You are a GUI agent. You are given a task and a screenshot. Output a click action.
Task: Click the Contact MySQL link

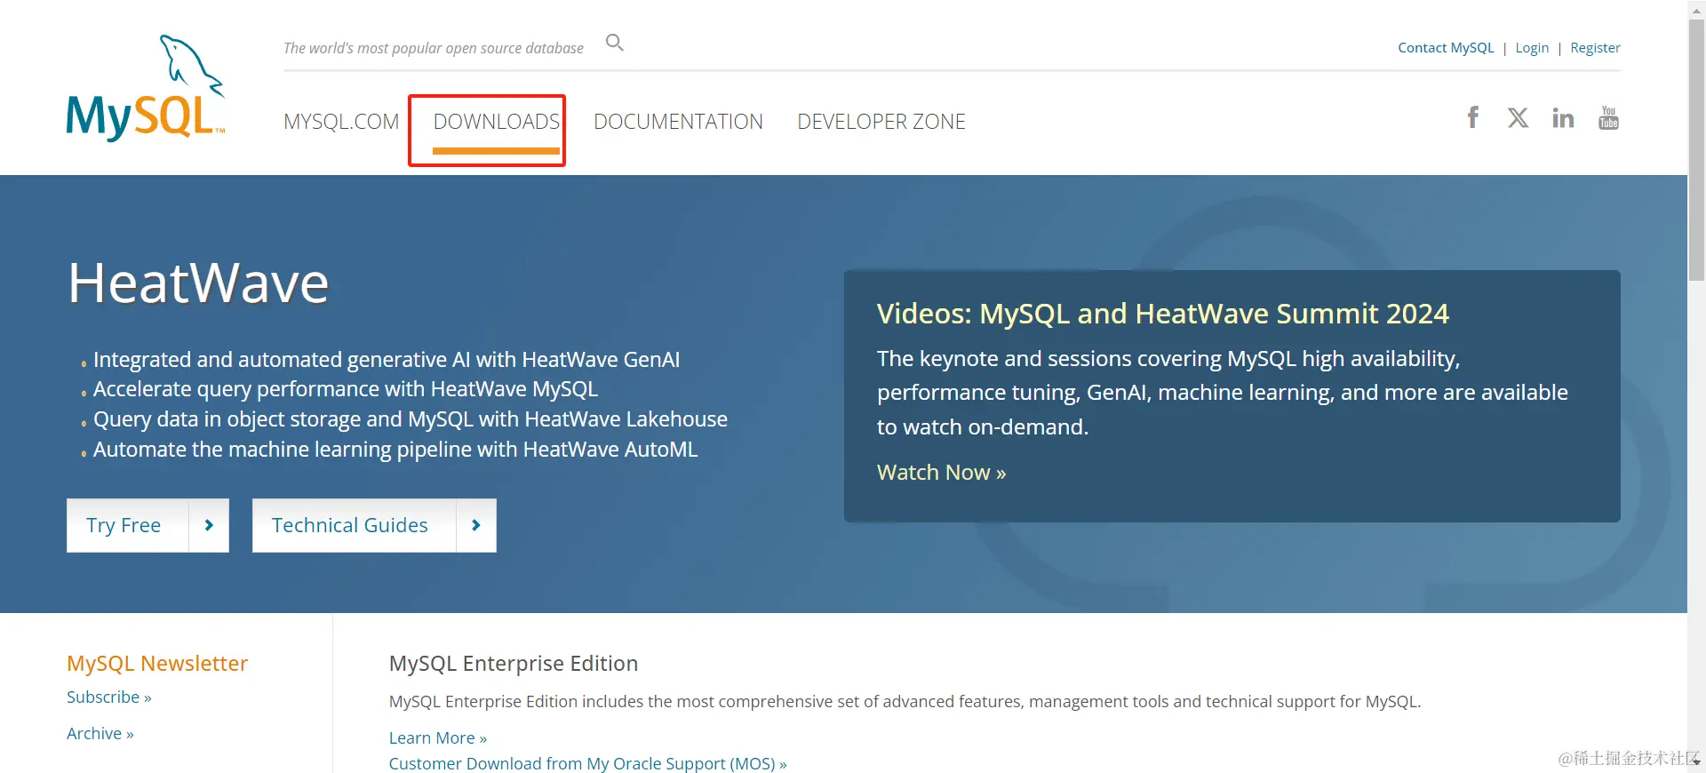pos(1446,48)
